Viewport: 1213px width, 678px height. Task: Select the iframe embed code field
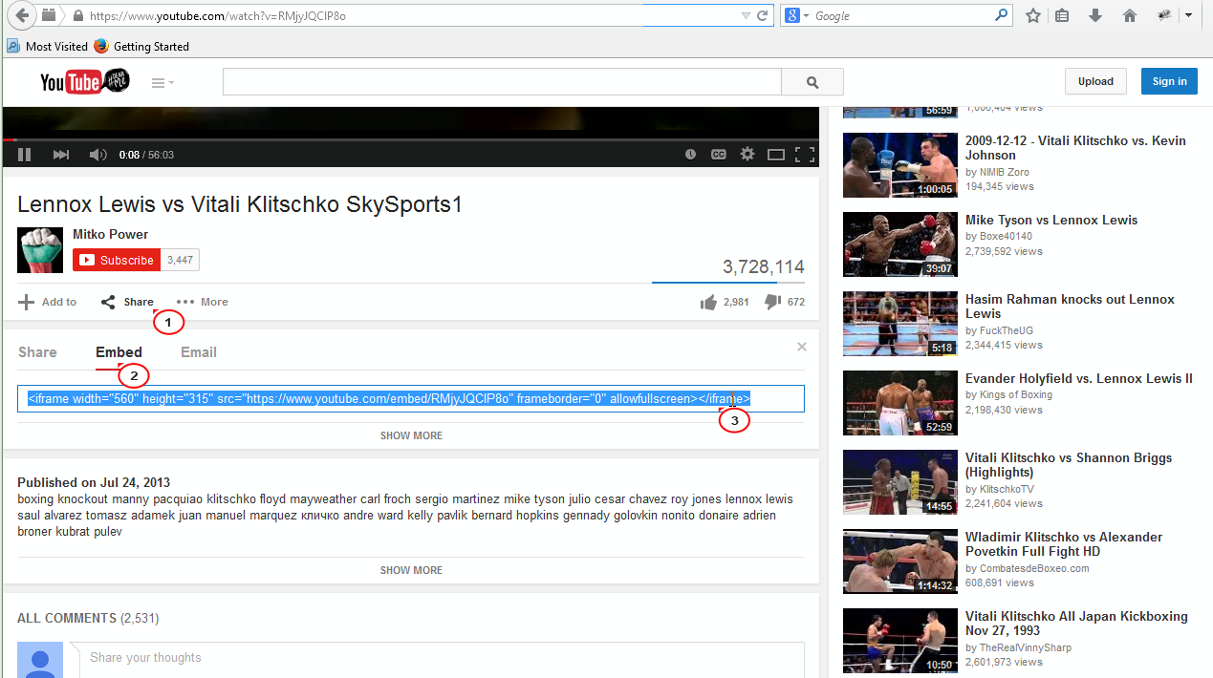[x=411, y=398]
